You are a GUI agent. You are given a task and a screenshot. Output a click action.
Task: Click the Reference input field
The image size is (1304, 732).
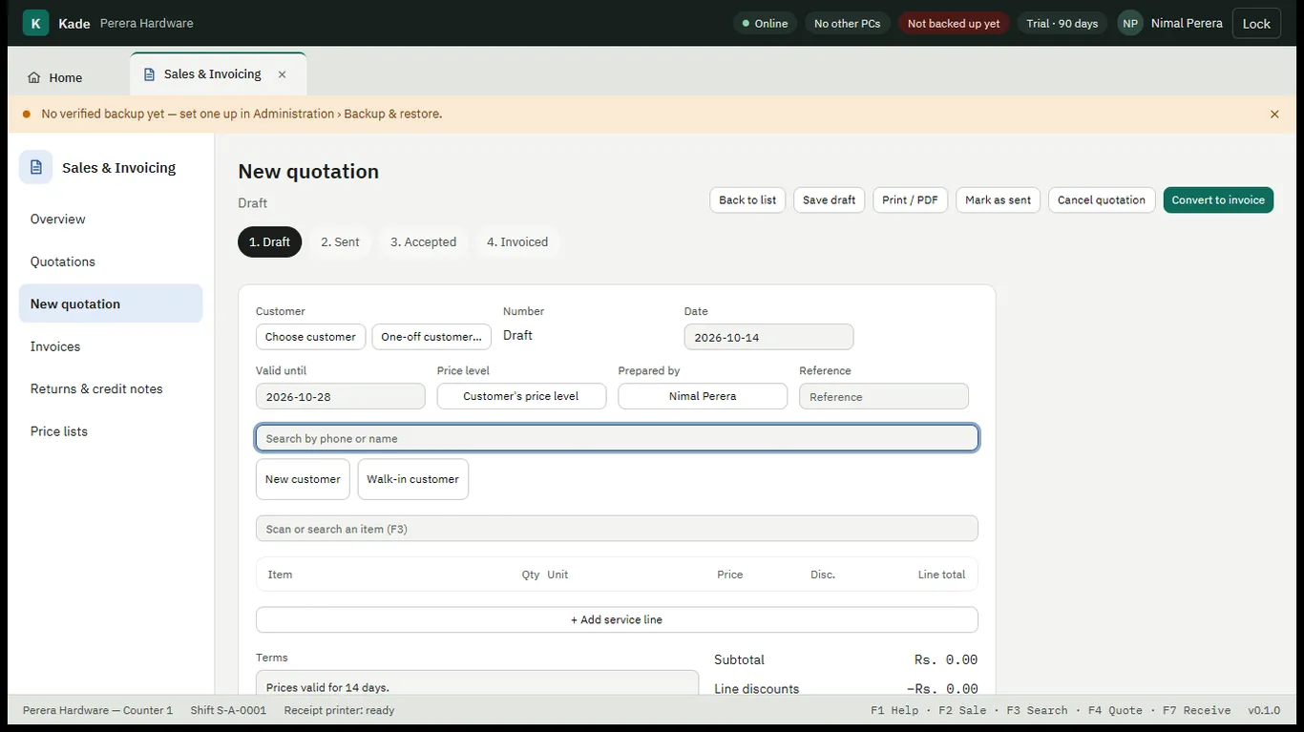(884, 396)
